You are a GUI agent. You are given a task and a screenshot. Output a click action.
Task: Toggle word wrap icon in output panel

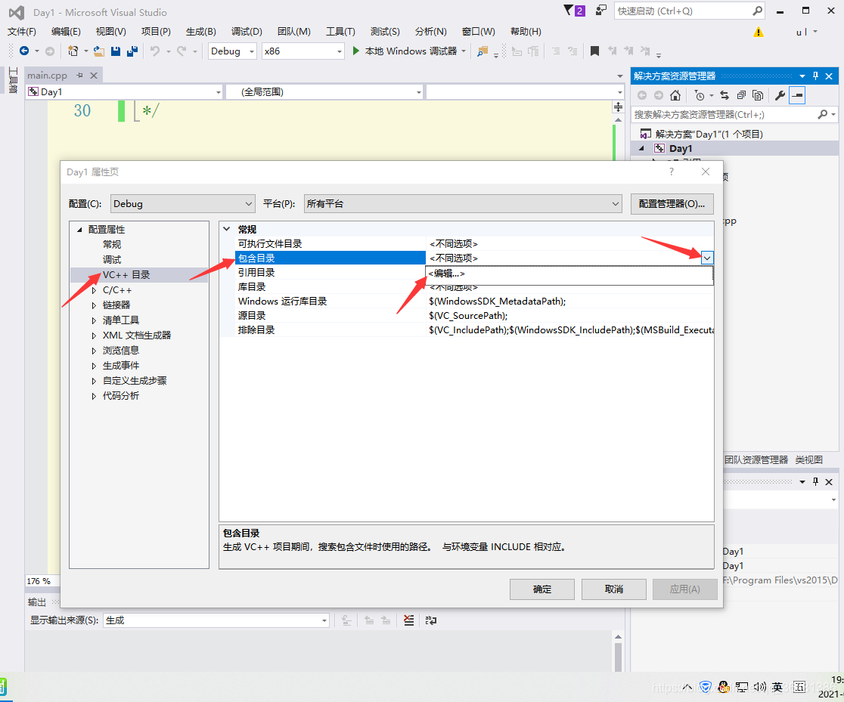click(x=430, y=620)
